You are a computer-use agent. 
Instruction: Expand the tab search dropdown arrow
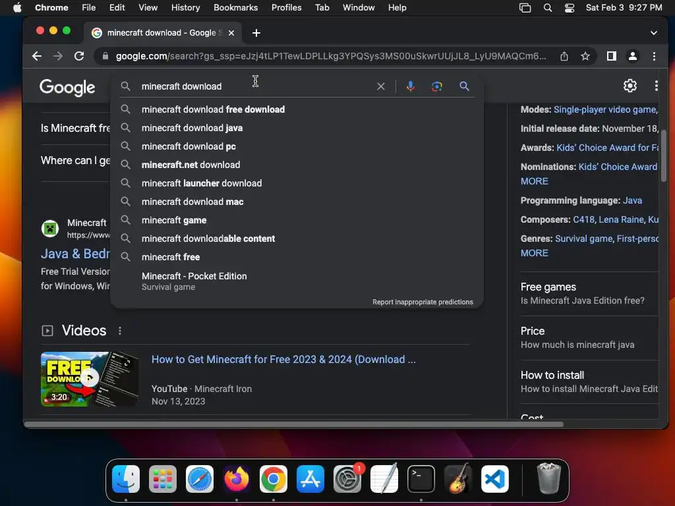click(653, 33)
